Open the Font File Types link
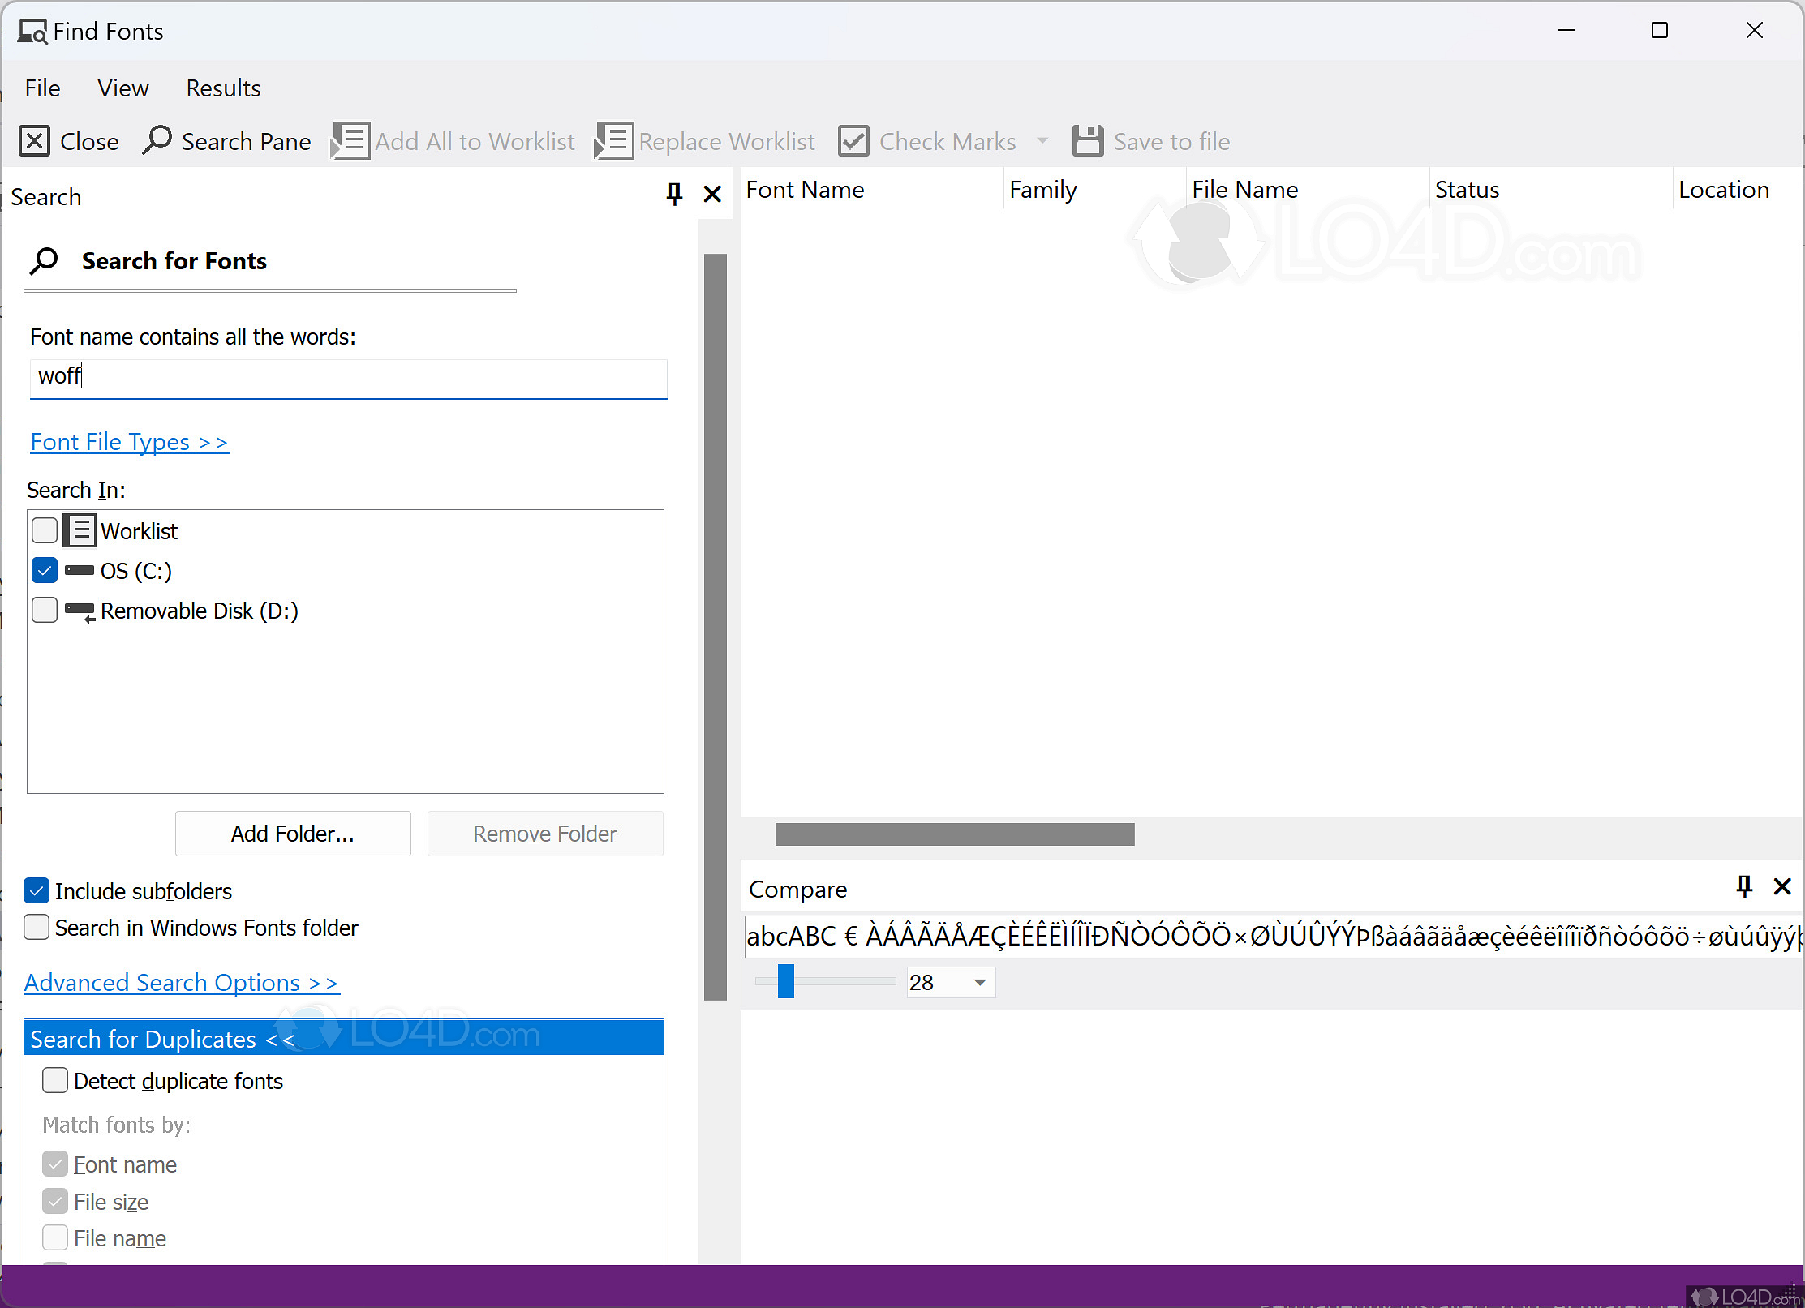The width and height of the screenshot is (1805, 1308). coord(129,442)
